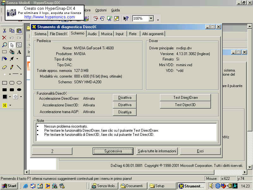
Task: Click the rotate right toolbar icon
Action: point(96,19)
